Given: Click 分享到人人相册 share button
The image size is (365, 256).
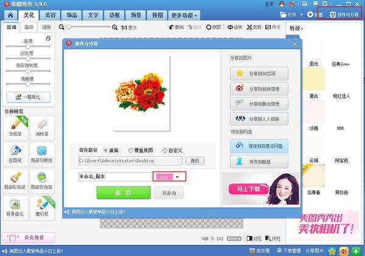Looking at the screenshot, I should click(x=259, y=119).
